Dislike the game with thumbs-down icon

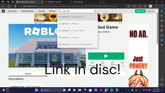tap(122, 63)
